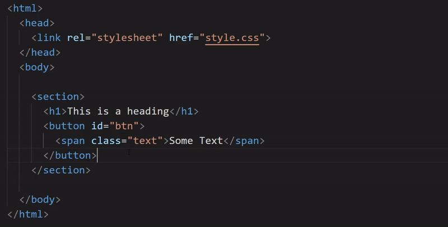Click the rel attribute name

pos(76,38)
